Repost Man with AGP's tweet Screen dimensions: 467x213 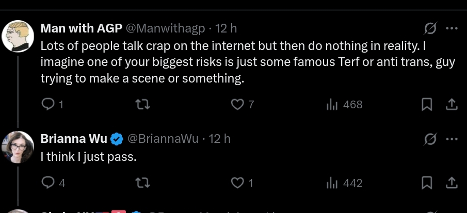tap(142, 105)
